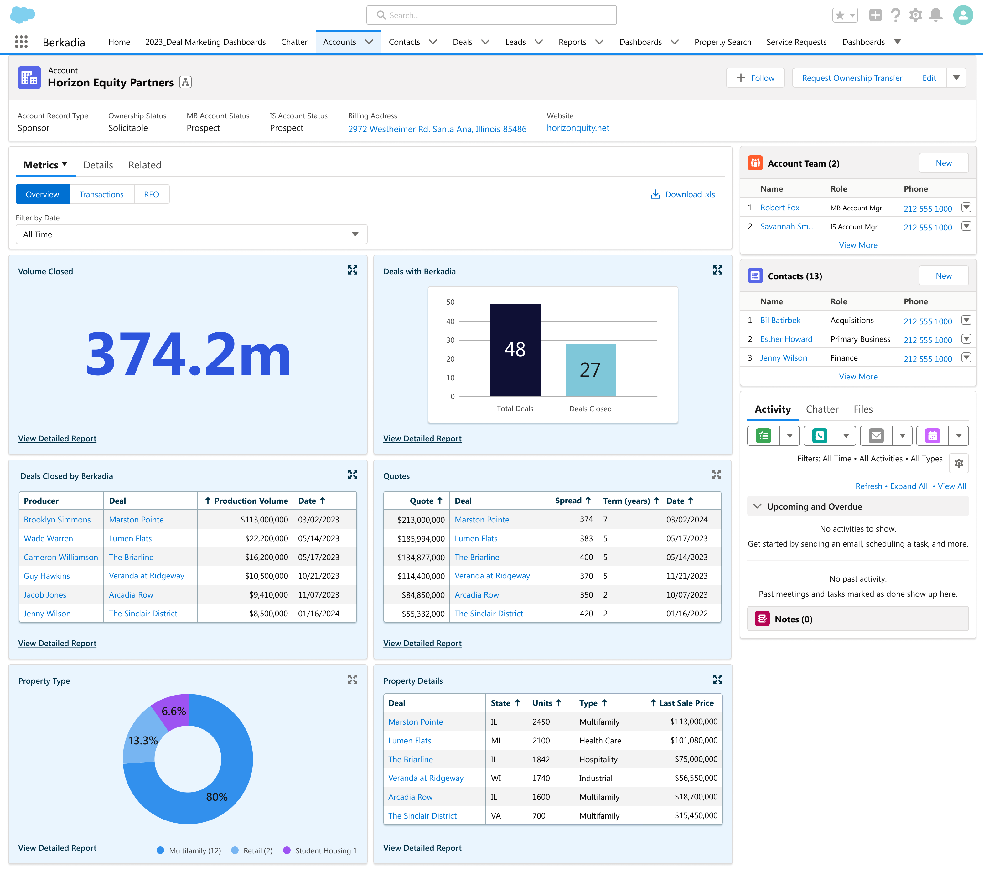Click the Multifamily legend color dot
This screenshot has height=889, width=984.
click(160, 850)
